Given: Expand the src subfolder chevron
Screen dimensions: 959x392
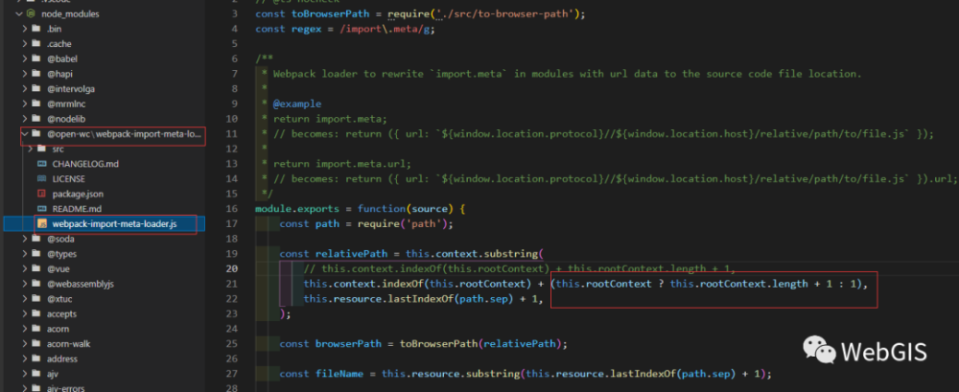Looking at the screenshot, I should (x=31, y=149).
